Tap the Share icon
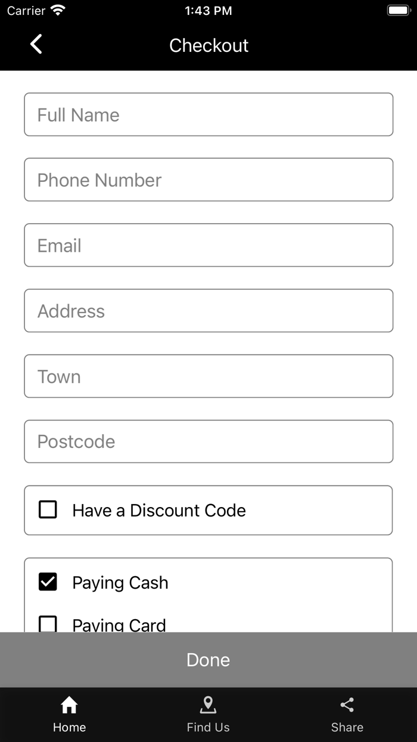This screenshot has height=742, width=417. click(347, 705)
